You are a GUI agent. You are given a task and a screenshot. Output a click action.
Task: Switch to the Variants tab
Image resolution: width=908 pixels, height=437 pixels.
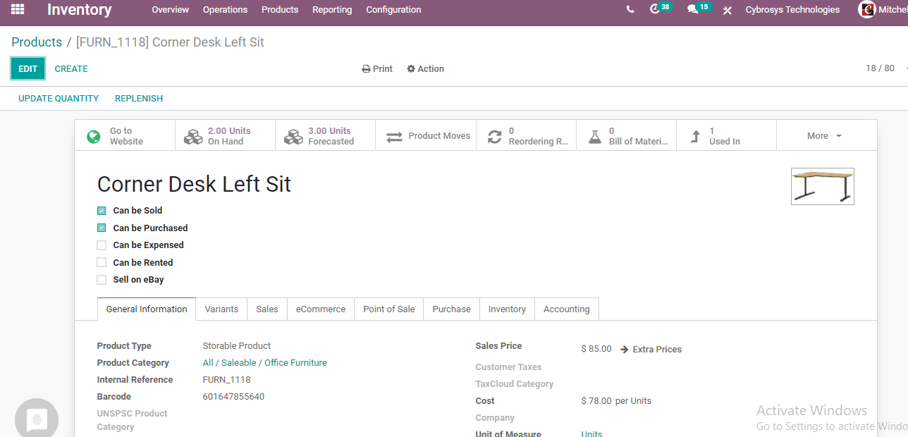(221, 309)
